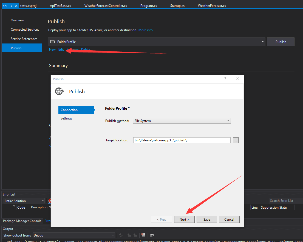The image size is (303, 242).
Task: Sort by Line column header
Action: coord(254,208)
